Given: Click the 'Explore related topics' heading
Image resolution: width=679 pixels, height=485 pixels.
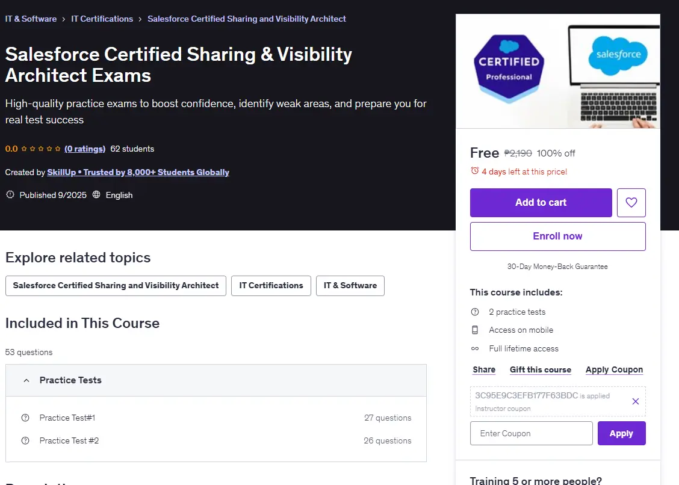Looking at the screenshot, I should click(x=78, y=257).
